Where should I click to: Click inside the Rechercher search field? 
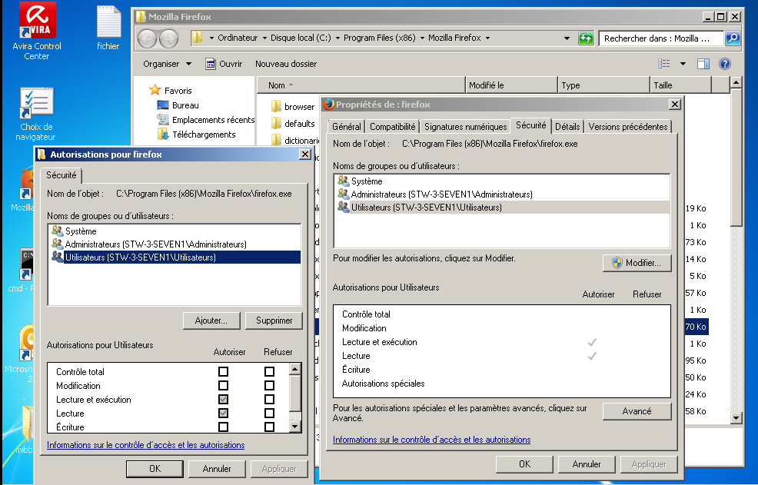(661, 37)
